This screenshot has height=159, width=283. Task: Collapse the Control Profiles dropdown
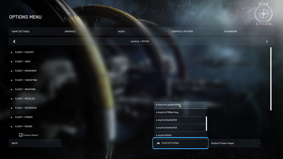pyautogui.click(x=180, y=143)
